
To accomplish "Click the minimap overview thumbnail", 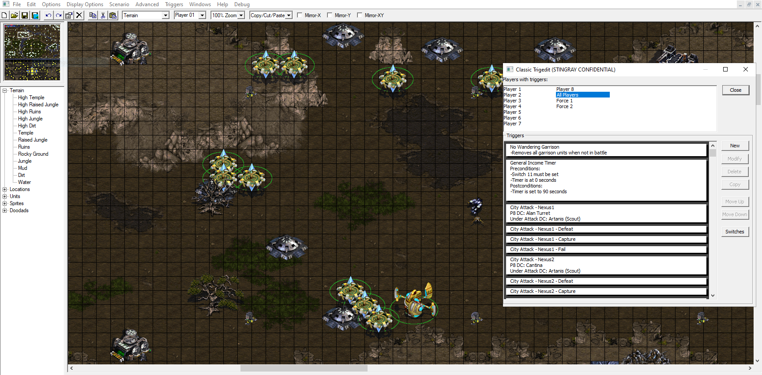I will click(32, 52).
